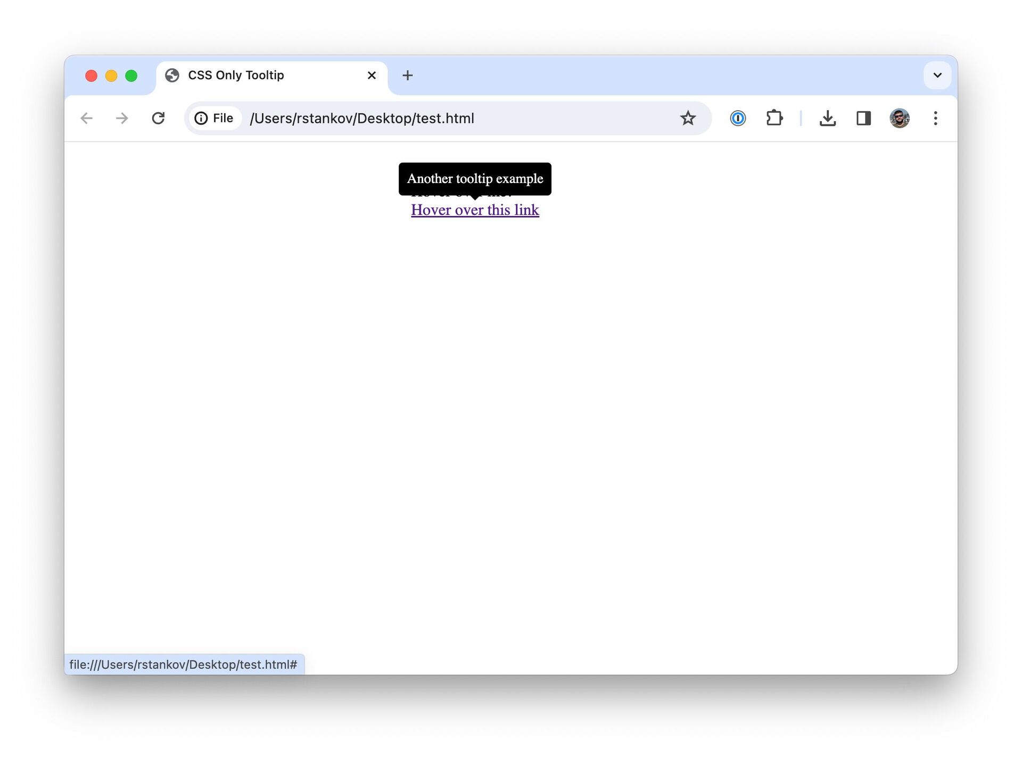The height and width of the screenshot is (766, 1022).
Task: Click the browser back arrow
Action: click(x=86, y=118)
